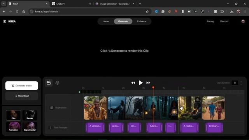View site information icon in address bar
This screenshot has height=140, width=249.
(32, 11)
